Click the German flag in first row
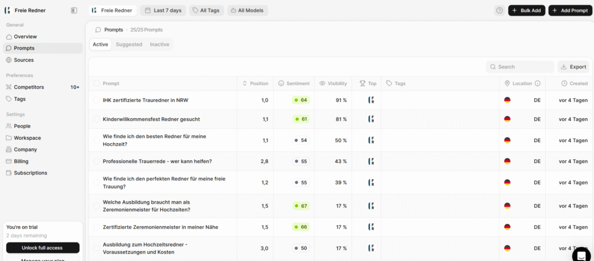The width and height of the screenshot is (594, 261). (x=507, y=100)
